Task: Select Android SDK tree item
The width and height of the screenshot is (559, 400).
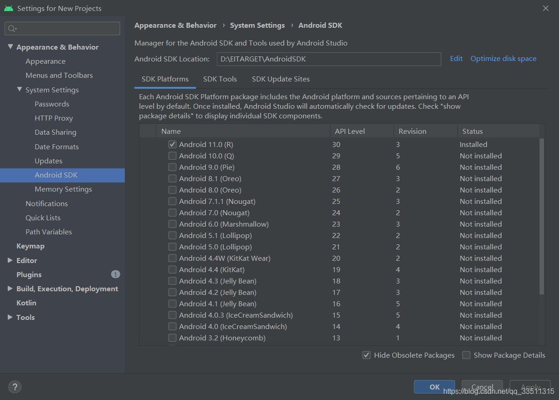Action: [x=62, y=175]
